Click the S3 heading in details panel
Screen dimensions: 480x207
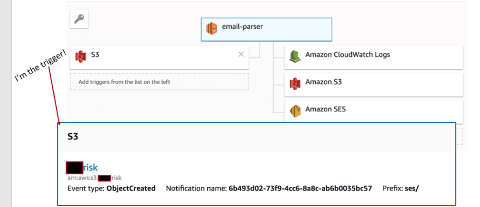click(73, 137)
